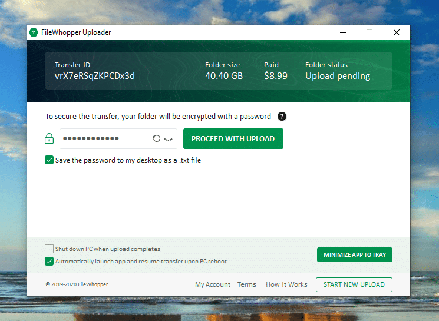439x321 pixels.
Task: Close the FileWhopper Uploader window
Action: 397,32
